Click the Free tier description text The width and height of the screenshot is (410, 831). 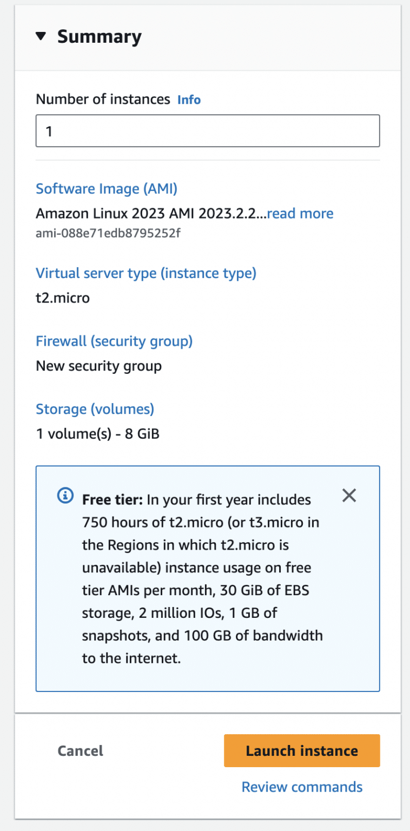(x=203, y=568)
